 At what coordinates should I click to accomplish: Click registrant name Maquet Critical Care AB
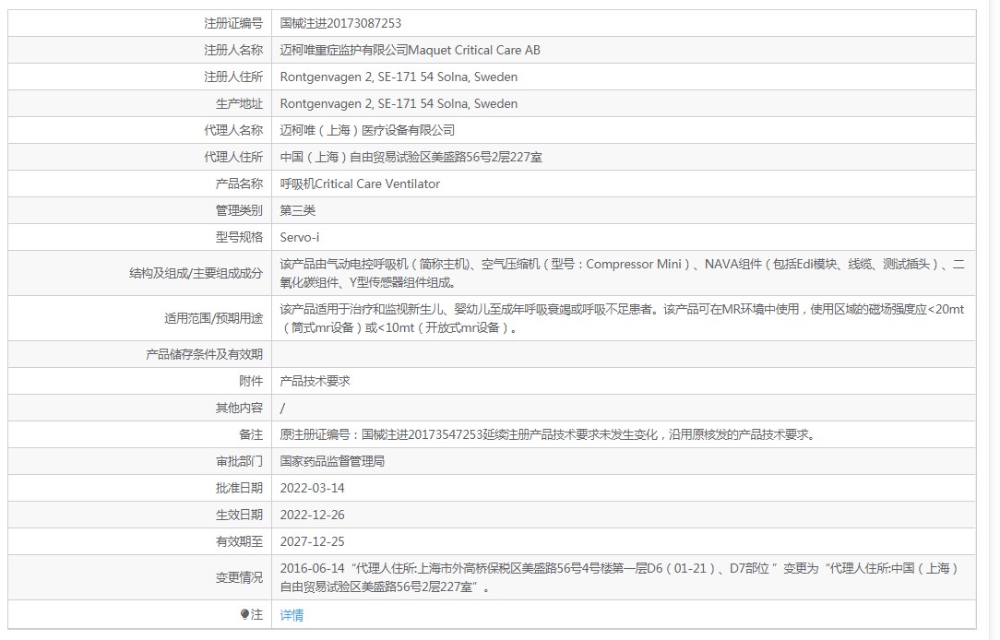(474, 51)
